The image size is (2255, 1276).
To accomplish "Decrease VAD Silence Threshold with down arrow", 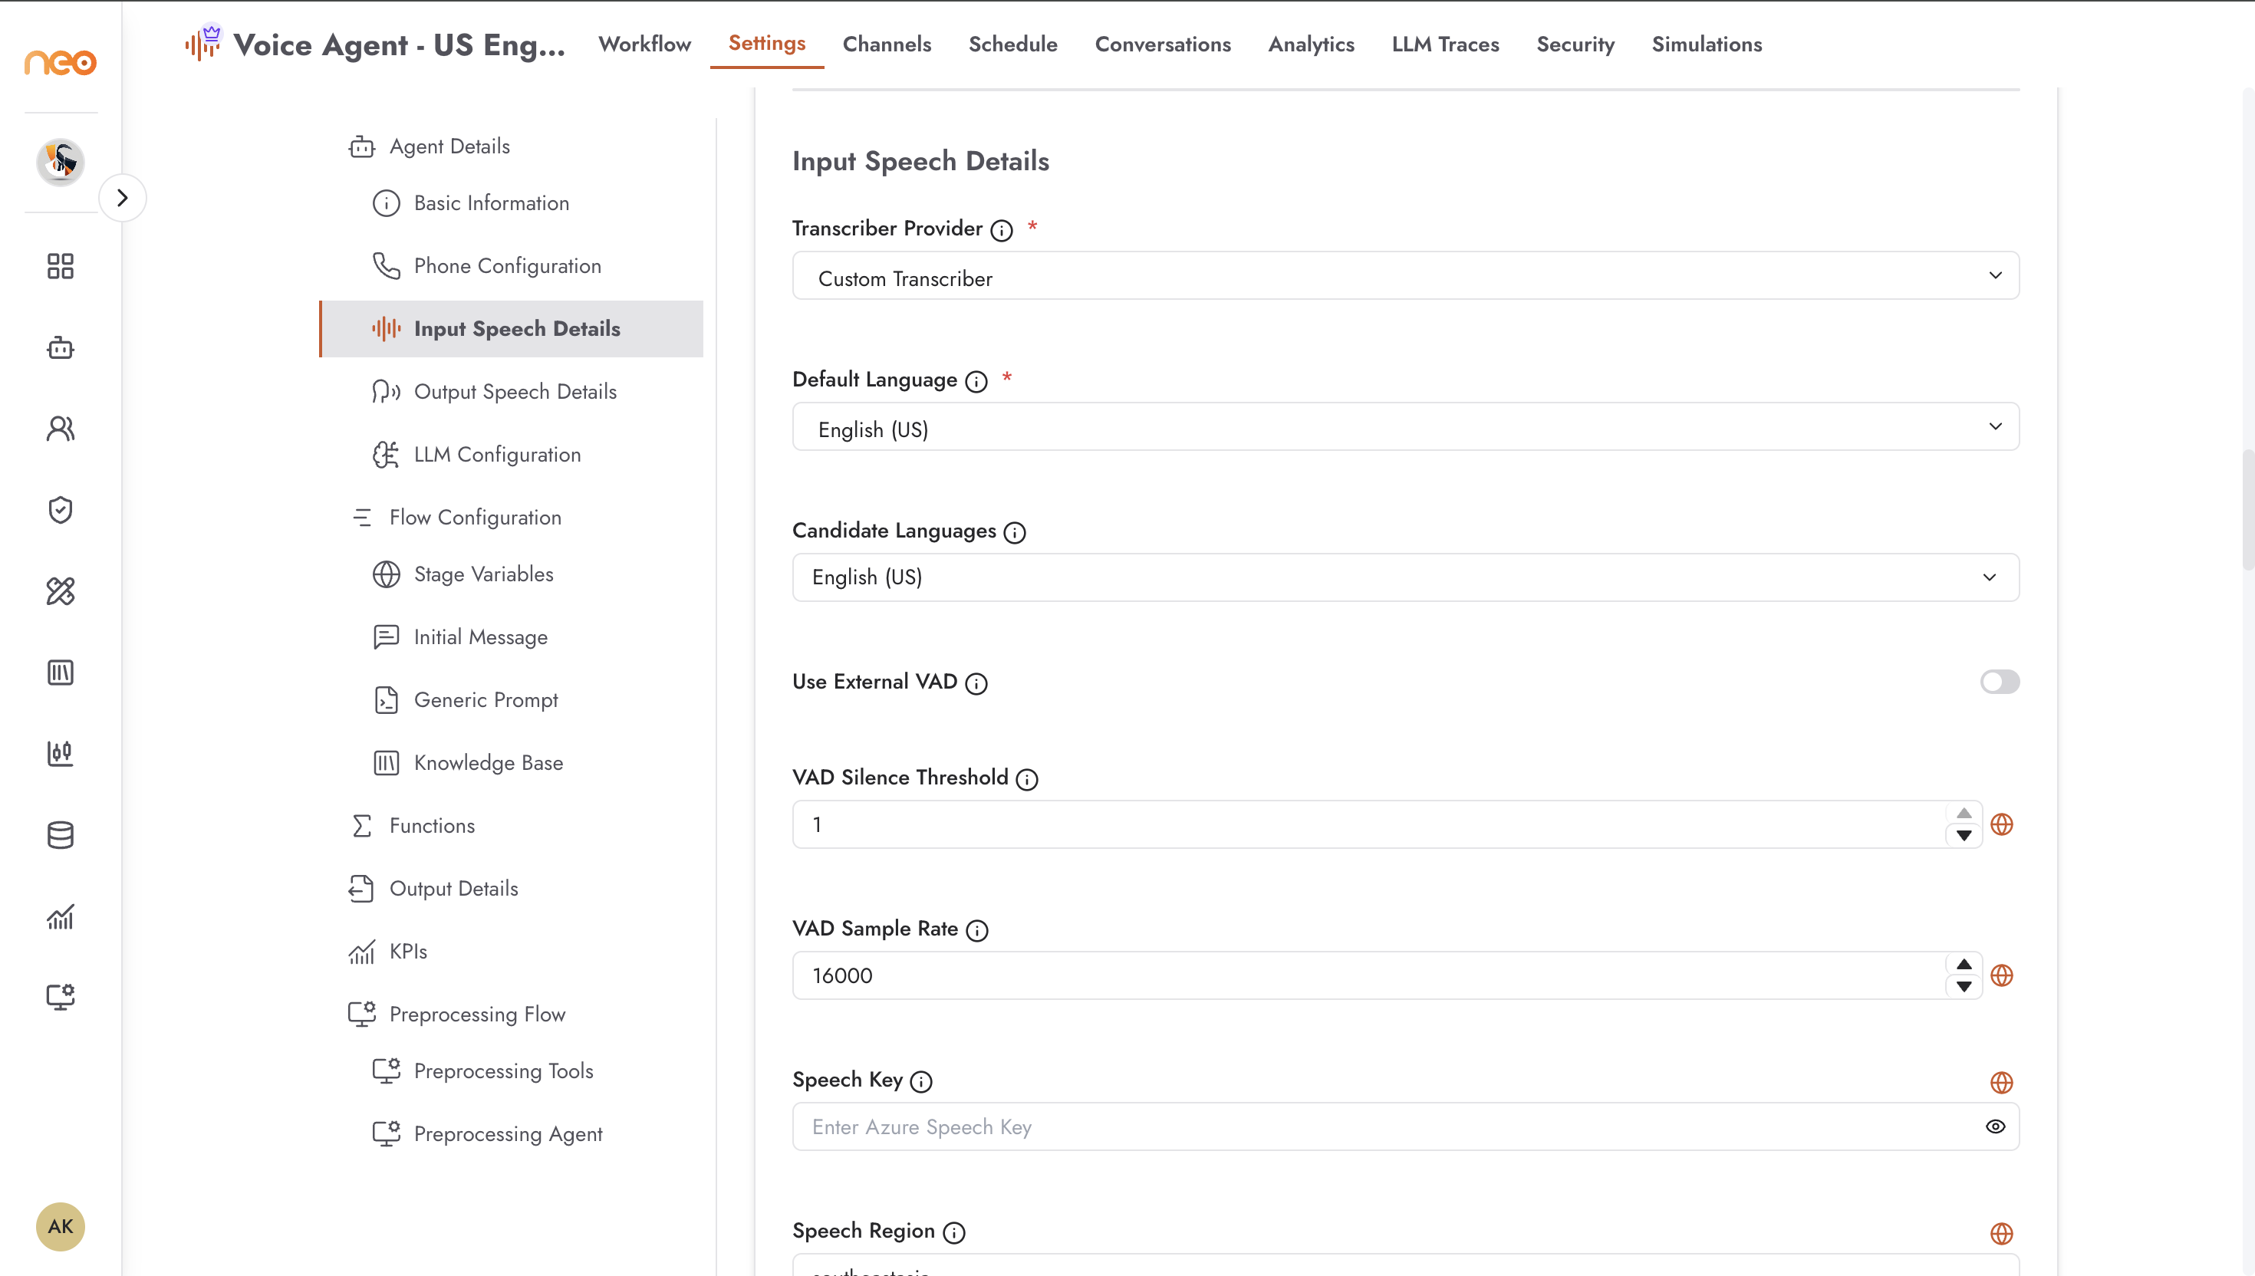I will coord(1964,835).
